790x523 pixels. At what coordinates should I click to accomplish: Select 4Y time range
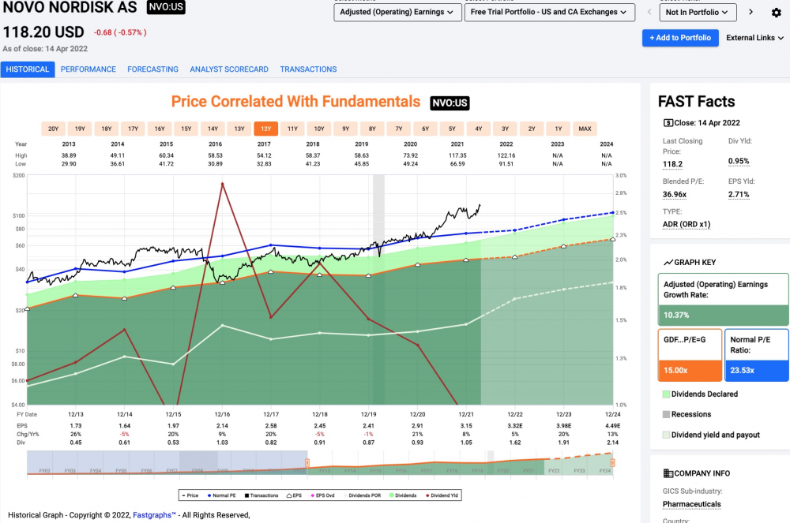click(x=479, y=129)
